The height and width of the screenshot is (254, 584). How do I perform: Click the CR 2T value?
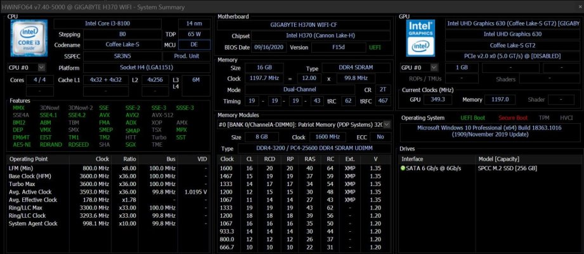pos(382,90)
